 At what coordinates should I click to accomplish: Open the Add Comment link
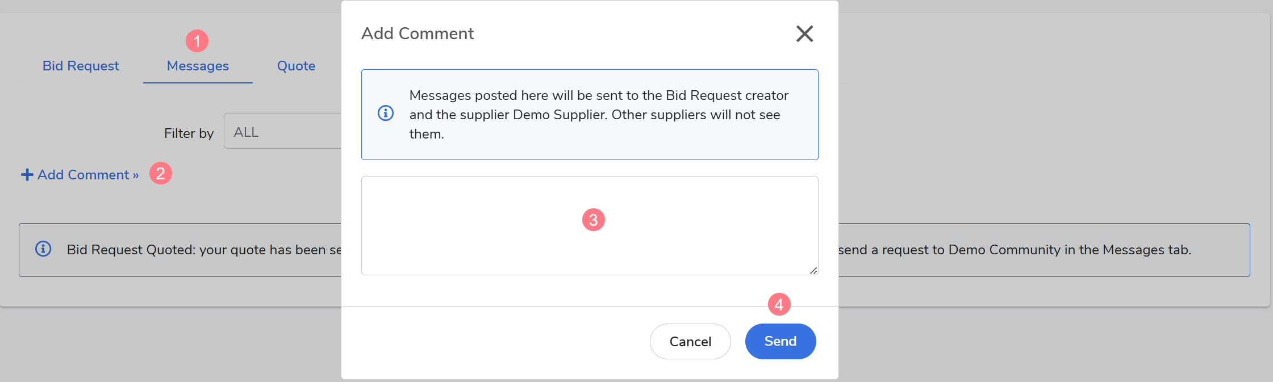[x=80, y=175]
